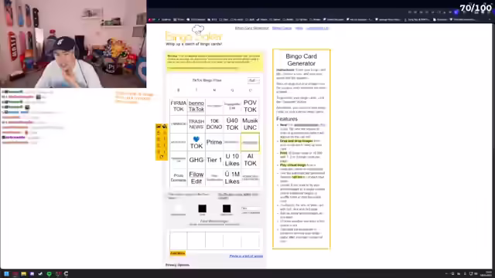This screenshot has height=278, width=495.
Task: Click the Pizza Domians bingo square
Action: click(179, 178)
